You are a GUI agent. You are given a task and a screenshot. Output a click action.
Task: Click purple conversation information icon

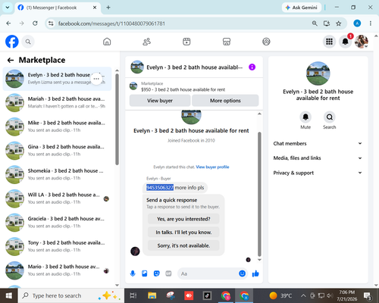pos(252,67)
